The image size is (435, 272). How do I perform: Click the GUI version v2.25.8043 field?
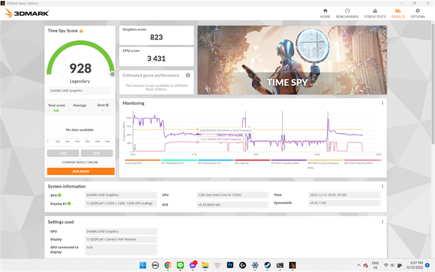tap(233, 205)
